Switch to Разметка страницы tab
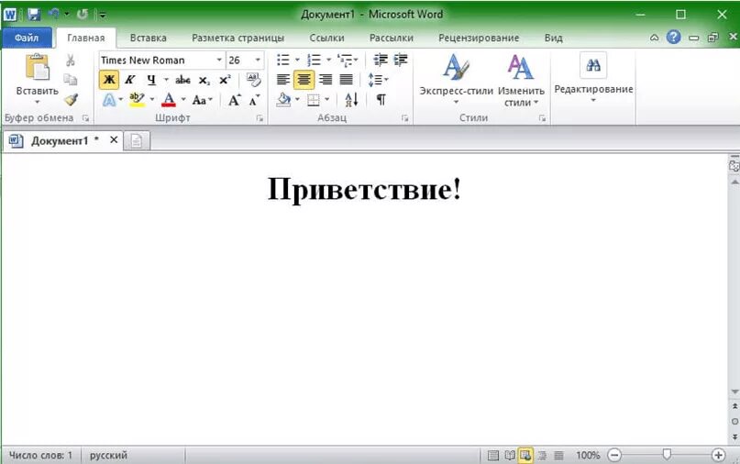Viewport: 740px width, 464px height. point(237,38)
